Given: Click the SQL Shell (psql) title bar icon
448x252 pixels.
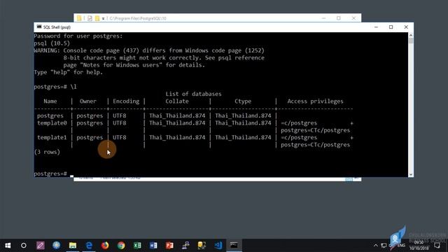Looking at the screenshot, I should [39, 27].
